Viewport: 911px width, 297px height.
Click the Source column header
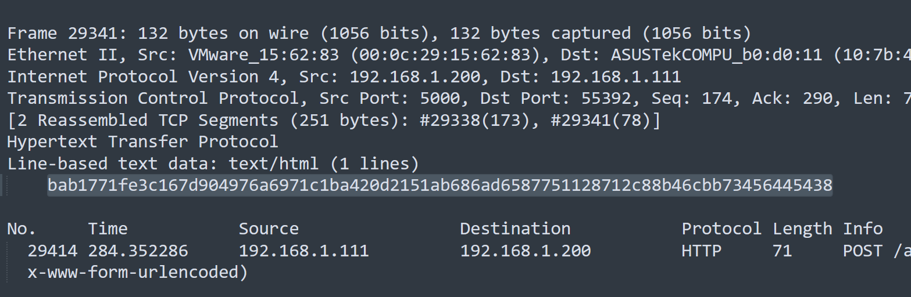(269, 229)
